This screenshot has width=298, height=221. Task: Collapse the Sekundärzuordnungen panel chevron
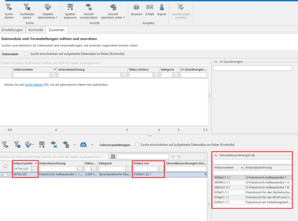point(216,155)
